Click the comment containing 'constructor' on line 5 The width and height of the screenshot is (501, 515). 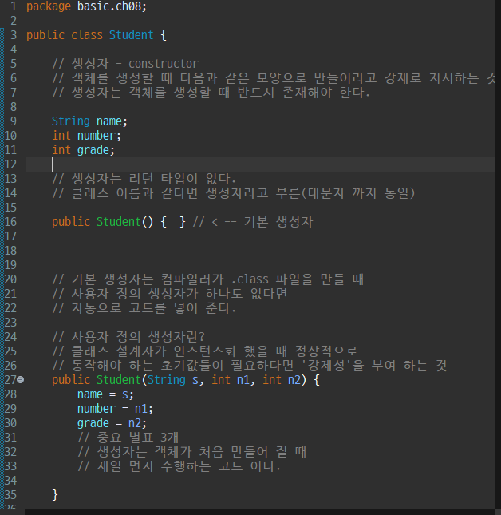pos(125,64)
